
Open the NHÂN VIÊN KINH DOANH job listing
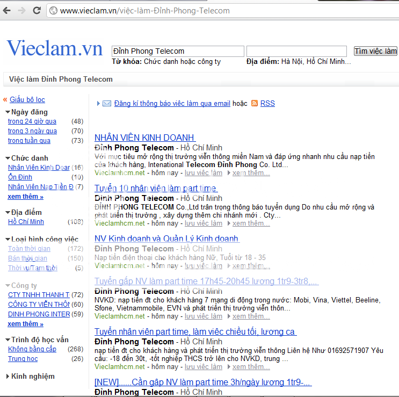(144, 138)
